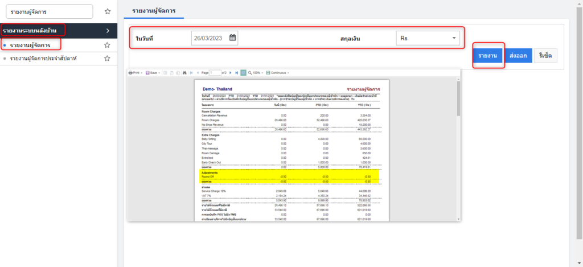Click the Adjustments section heading

[x=210, y=172]
